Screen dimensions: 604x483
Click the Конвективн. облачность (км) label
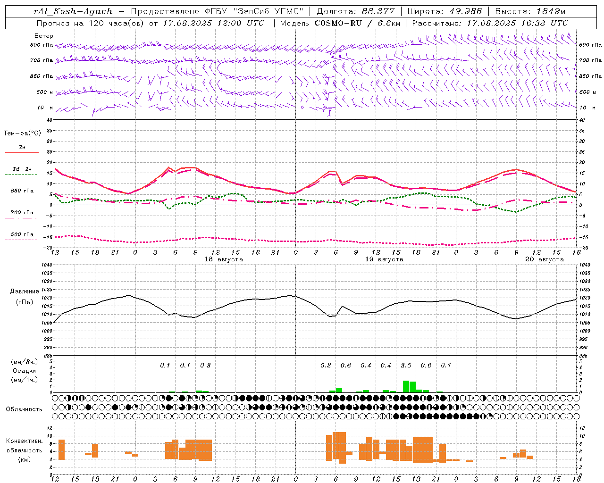point(24,450)
